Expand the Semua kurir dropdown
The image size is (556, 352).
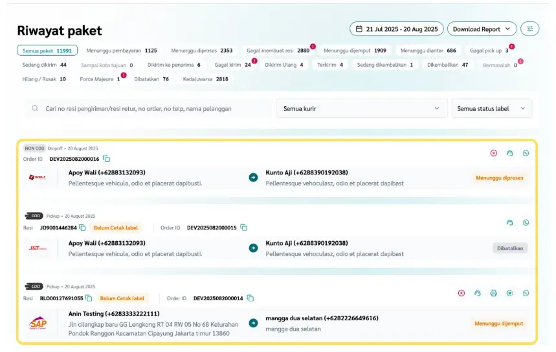361,108
